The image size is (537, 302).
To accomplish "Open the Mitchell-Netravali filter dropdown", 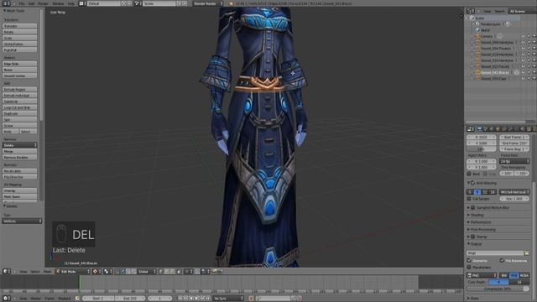I will [x=514, y=192].
